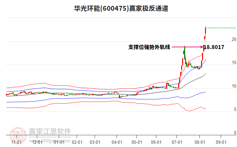Click the x-axis date 03-01
This screenshot has width=237, height=147.
(x=95, y=142)
